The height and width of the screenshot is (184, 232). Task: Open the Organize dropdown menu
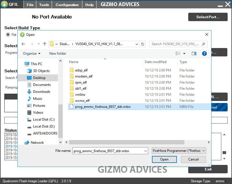(32, 54)
